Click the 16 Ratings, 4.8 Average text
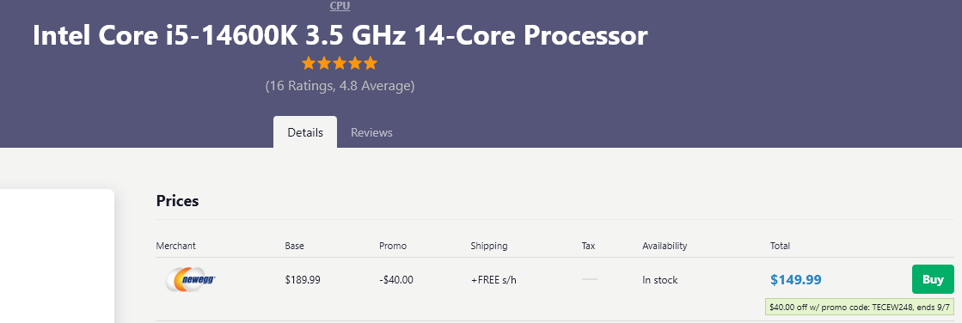962x323 pixels. pyautogui.click(x=340, y=86)
